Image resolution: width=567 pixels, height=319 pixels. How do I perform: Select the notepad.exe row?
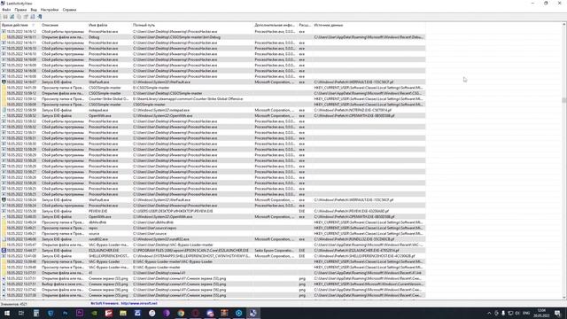[213, 110]
